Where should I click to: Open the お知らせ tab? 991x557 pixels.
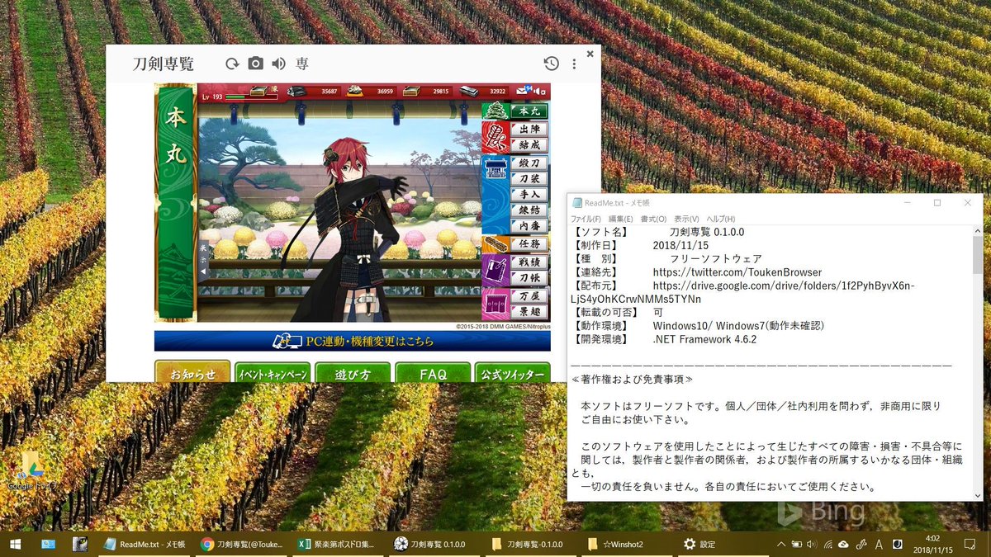(193, 373)
